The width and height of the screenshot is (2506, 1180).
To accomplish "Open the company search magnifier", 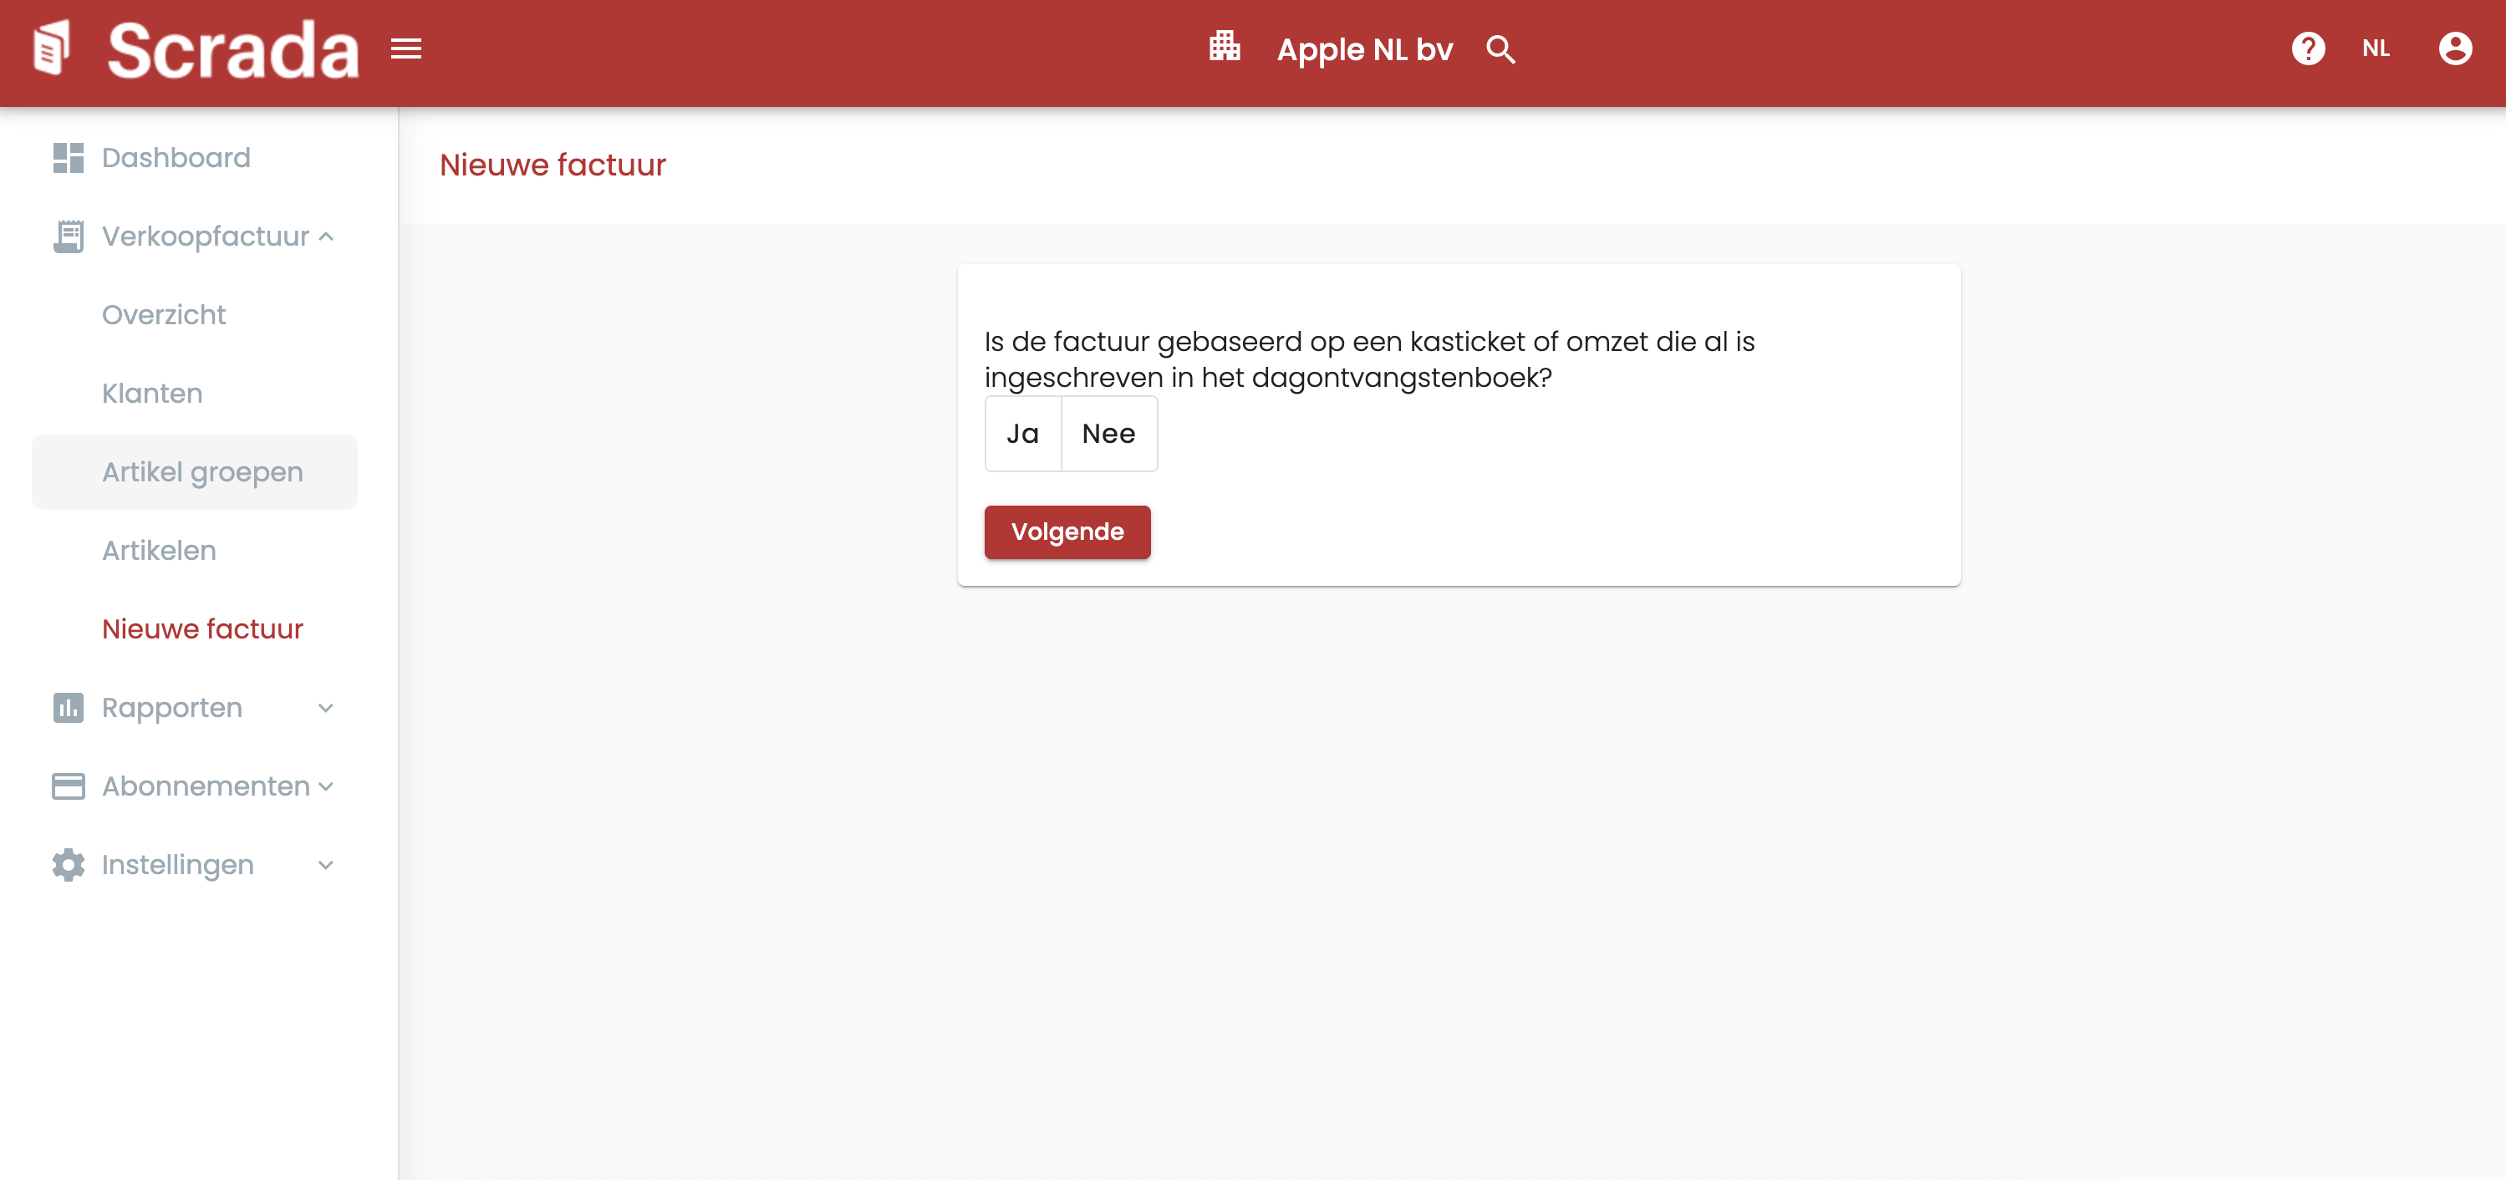I will pos(1500,49).
